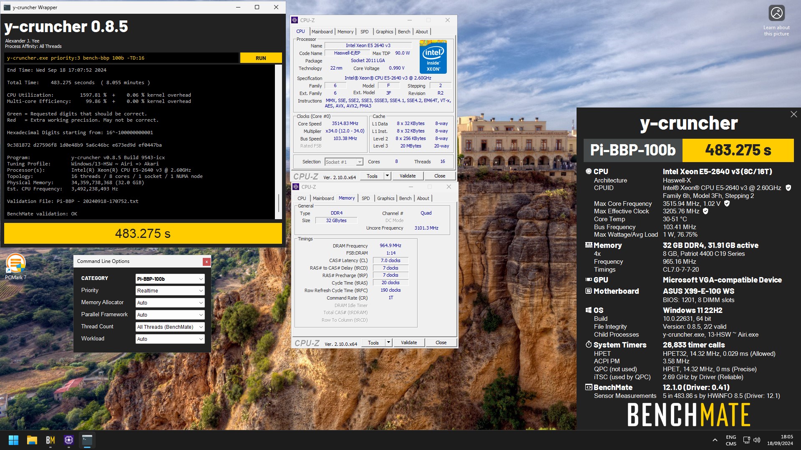Open the Windows Start menu
Image resolution: width=801 pixels, height=450 pixels.
pos(13,440)
